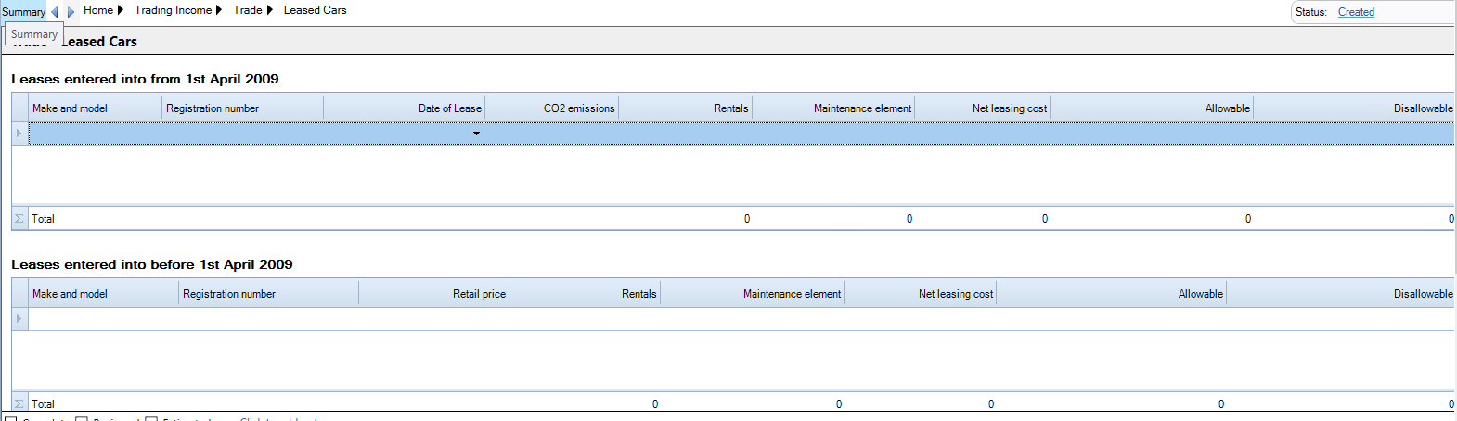The width and height of the screenshot is (1457, 421).
Task: Select row indicator arrow in from-2009 table
Action: [x=19, y=134]
